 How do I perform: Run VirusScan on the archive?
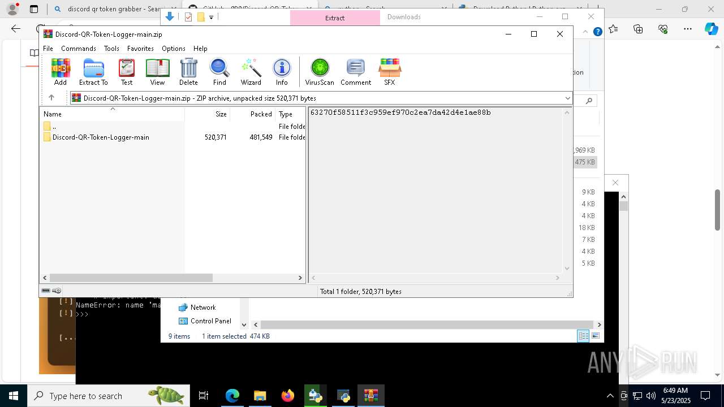320,72
